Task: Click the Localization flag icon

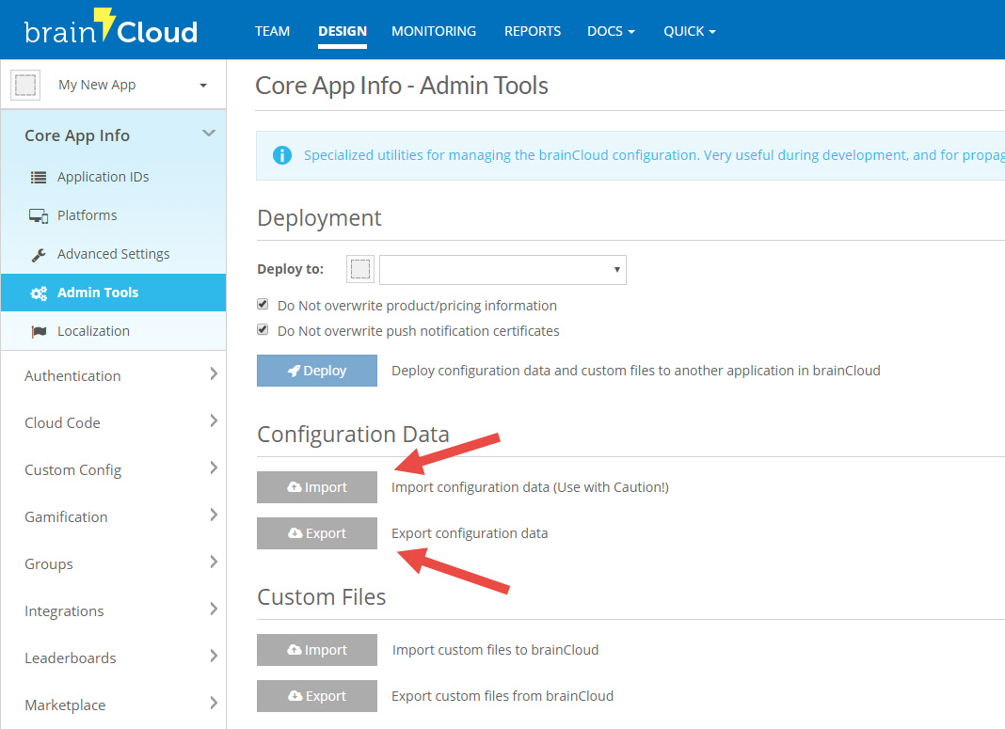Action: pos(39,331)
